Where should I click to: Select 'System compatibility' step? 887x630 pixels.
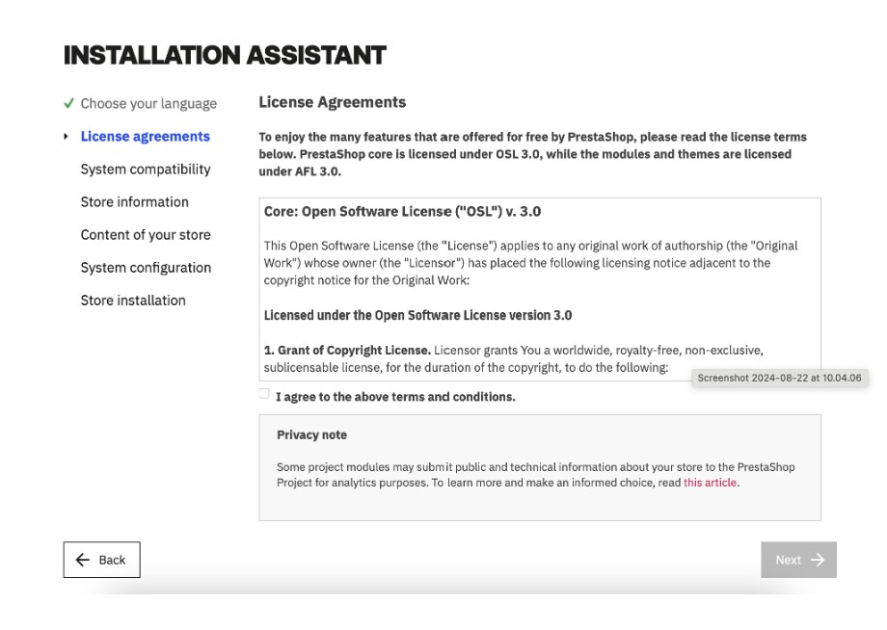[x=146, y=169]
